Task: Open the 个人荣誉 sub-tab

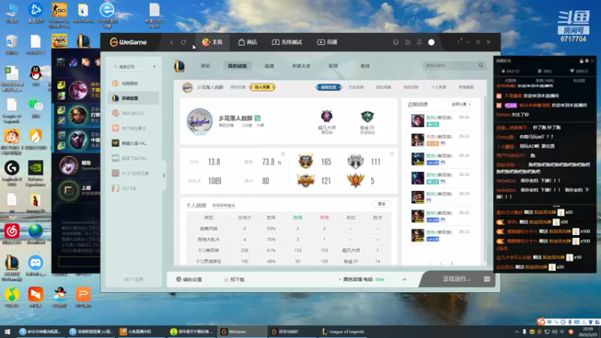Action: [x=439, y=87]
